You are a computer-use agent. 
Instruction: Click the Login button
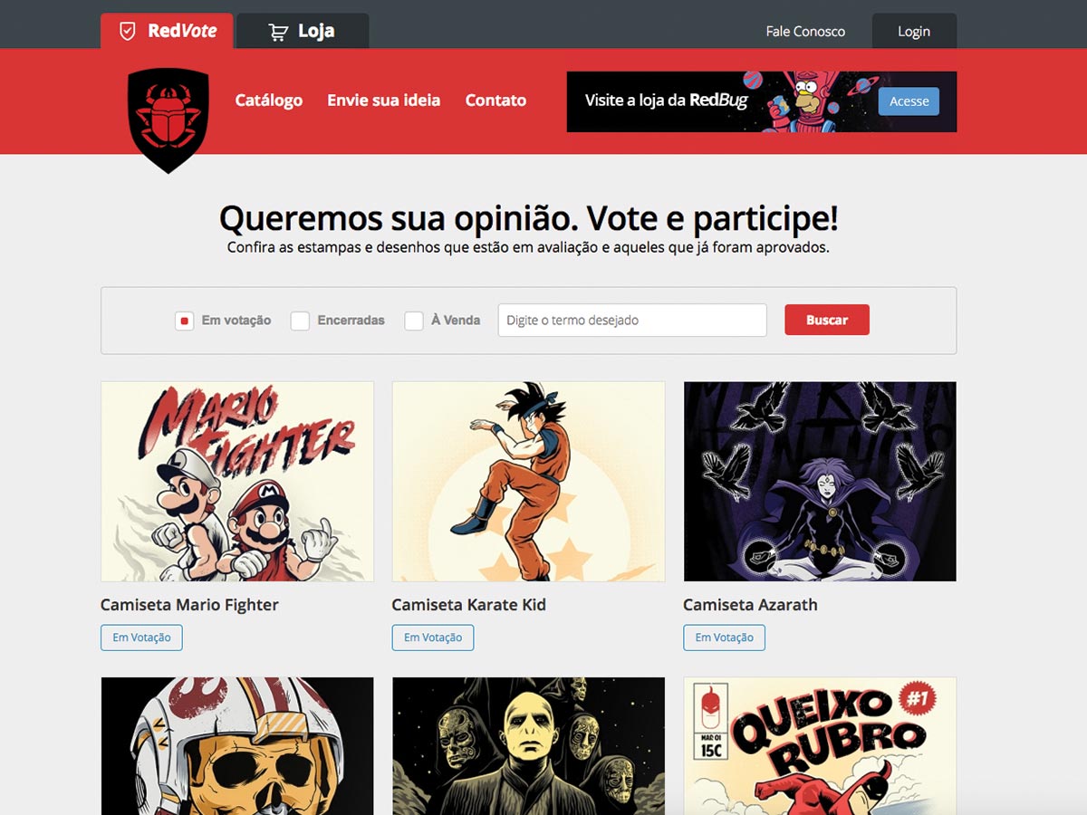tap(914, 31)
